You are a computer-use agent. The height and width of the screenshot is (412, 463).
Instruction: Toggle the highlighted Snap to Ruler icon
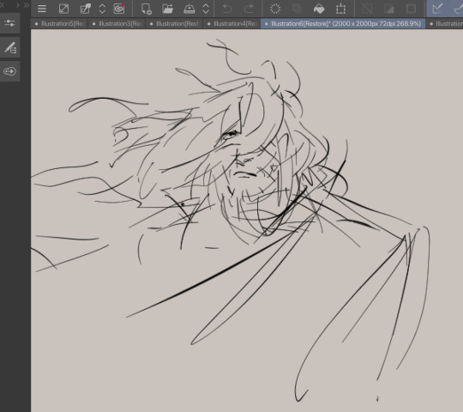[x=437, y=9]
